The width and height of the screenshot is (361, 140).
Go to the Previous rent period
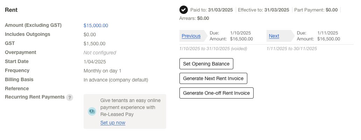tap(191, 36)
